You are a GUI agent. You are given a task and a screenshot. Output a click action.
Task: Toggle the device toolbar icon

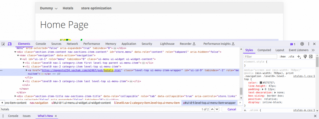(x=10, y=44)
